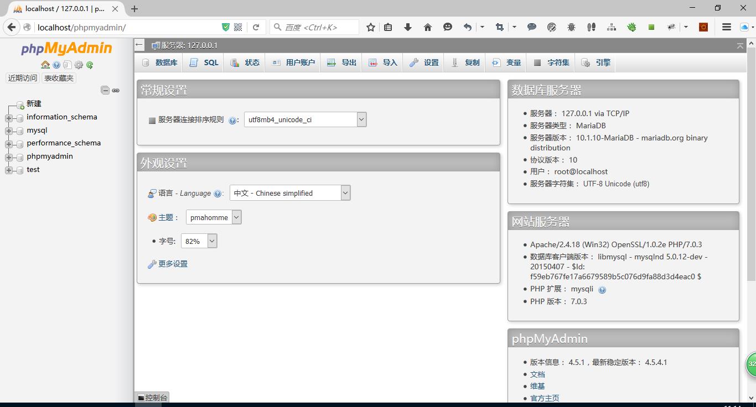Open the 文档 (Documentation) link
The image size is (756, 407).
coord(537,374)
